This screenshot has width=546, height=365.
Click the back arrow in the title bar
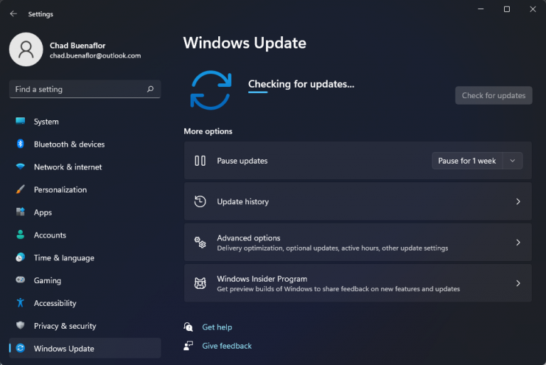point(14,14)
